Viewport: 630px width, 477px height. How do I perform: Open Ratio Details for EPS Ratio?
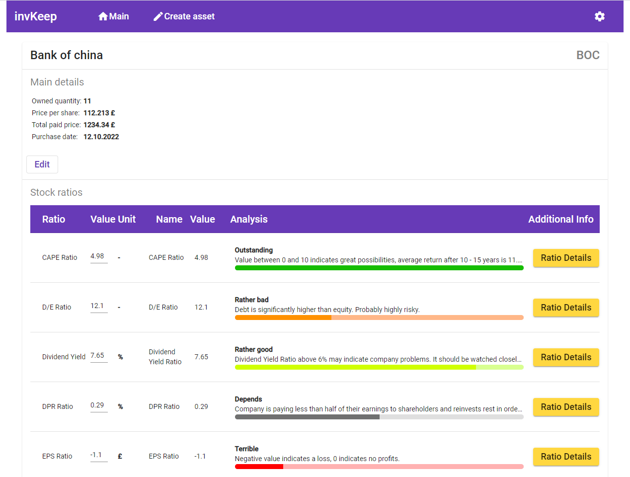pos(566,457)
